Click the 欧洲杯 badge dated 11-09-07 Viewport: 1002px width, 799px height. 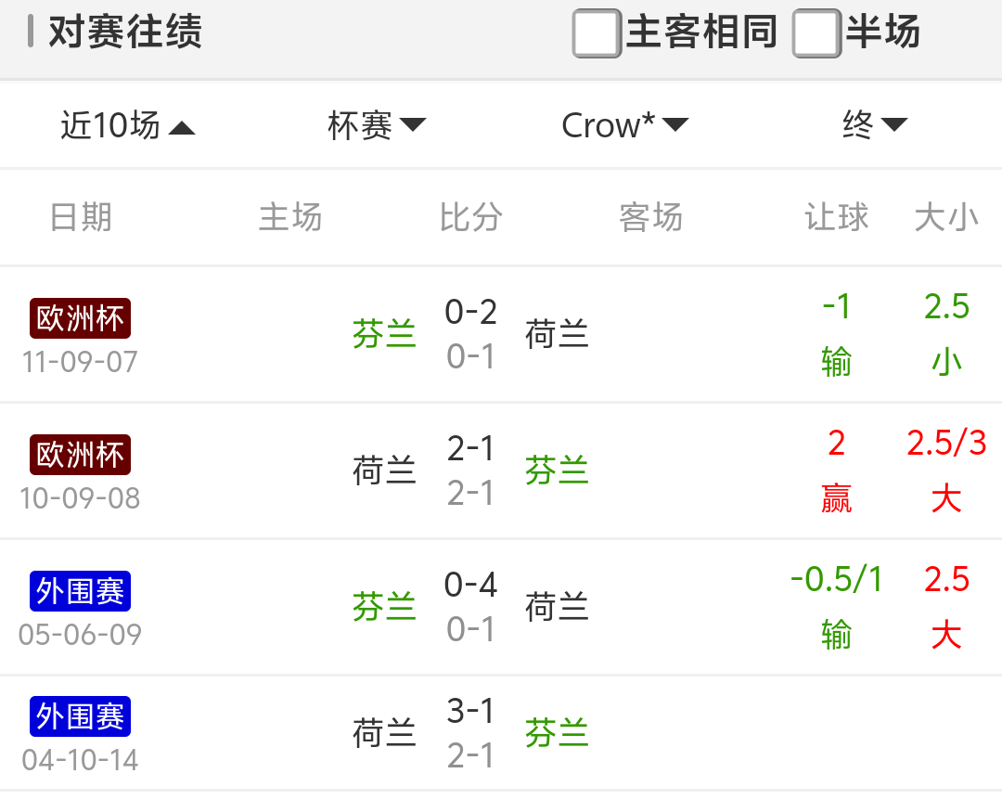(80, 318)
